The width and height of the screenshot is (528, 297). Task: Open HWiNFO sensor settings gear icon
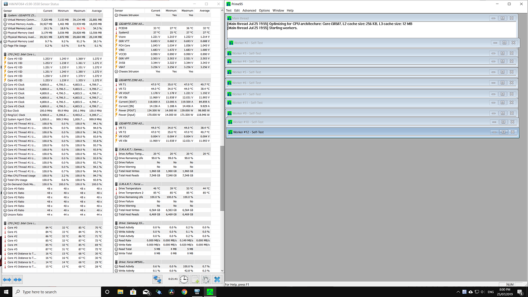(x=205, y=279)
